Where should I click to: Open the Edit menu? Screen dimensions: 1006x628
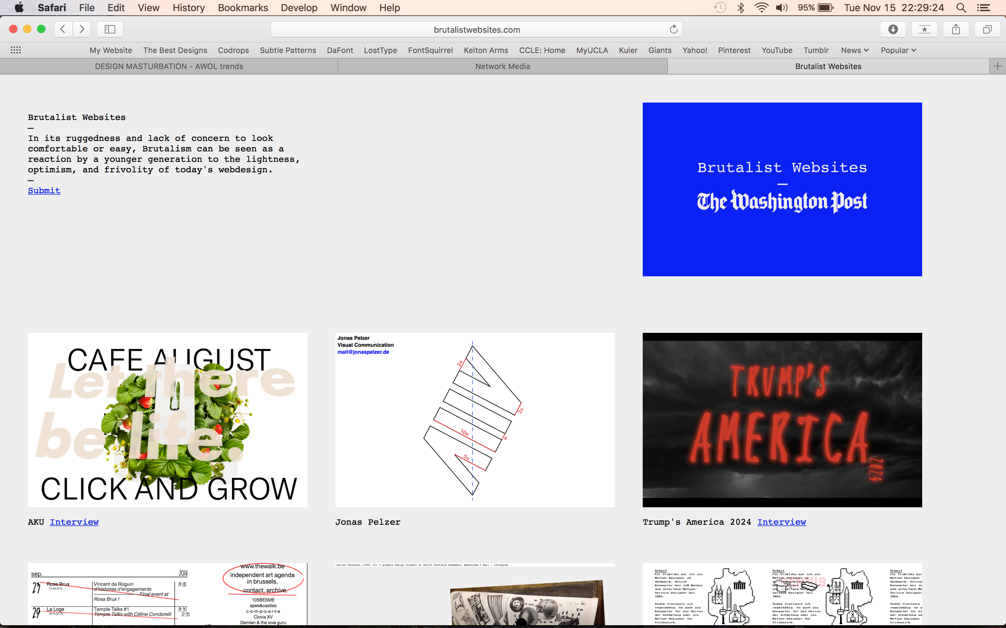point(116,7)
